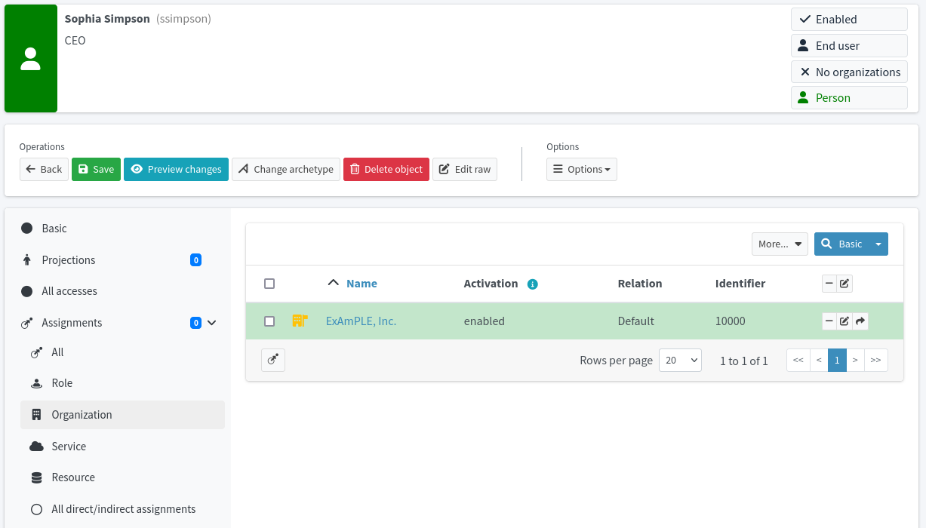Click the new assignment icon below table
This screenshot has width=926, height=528.
(x=273, y=361)
